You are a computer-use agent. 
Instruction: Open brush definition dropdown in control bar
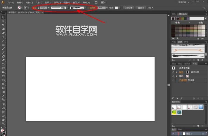pyautogui.click(x=85, y=8)
